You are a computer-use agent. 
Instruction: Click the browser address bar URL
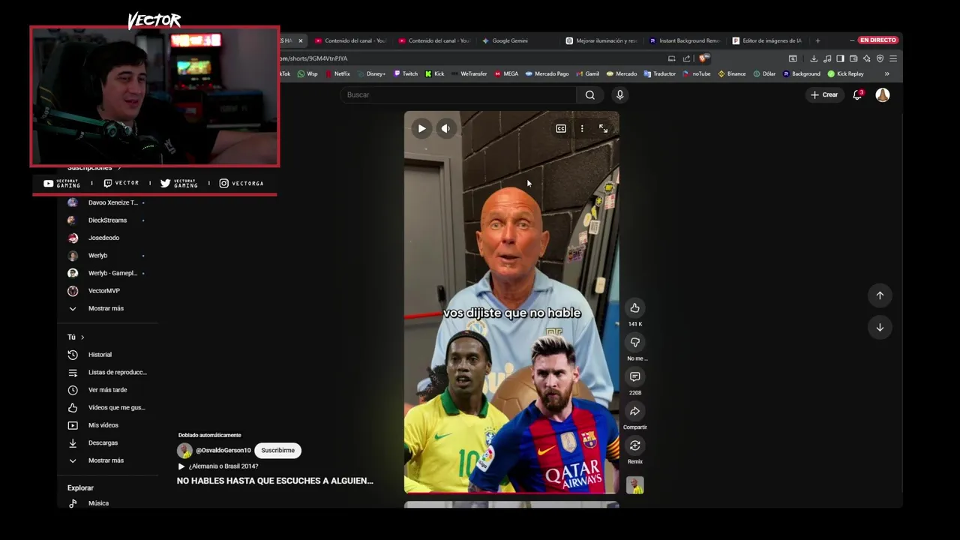[x=314, y=58]
